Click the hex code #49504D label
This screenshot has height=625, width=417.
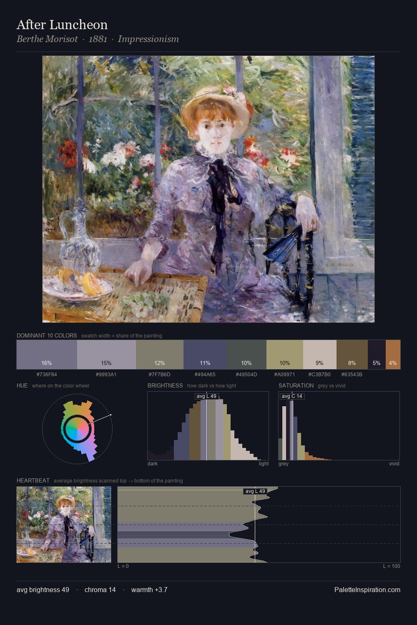(x=247, y=375)
